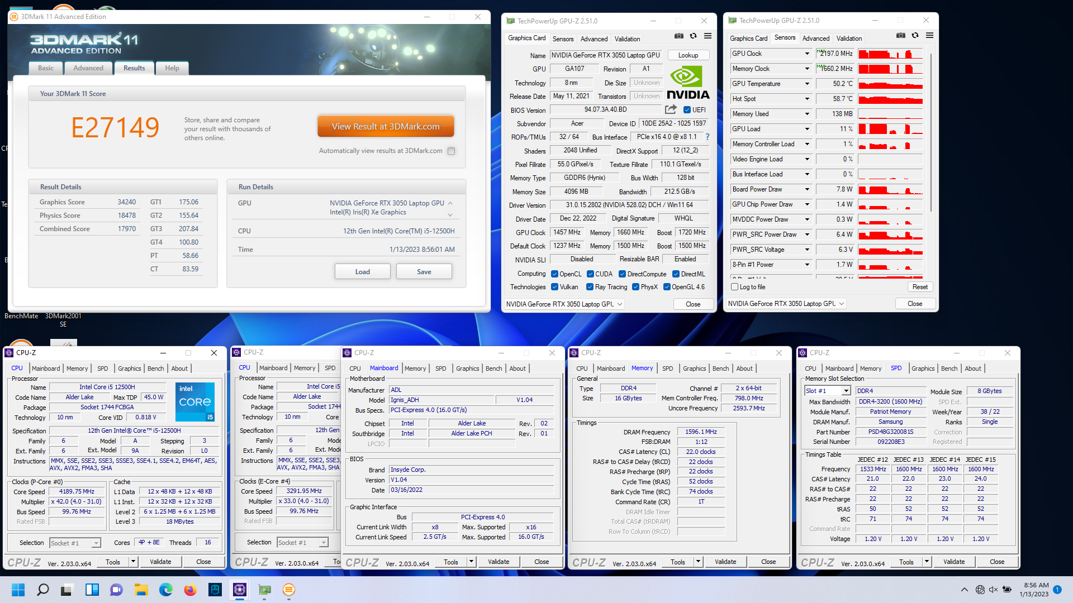This screenshot has height=603, width=1073.
Task: Launch Firefox from taskbar
Action: [x=190, y=590]
